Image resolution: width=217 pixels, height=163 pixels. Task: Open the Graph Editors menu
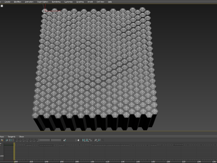(x=42, y=2)
